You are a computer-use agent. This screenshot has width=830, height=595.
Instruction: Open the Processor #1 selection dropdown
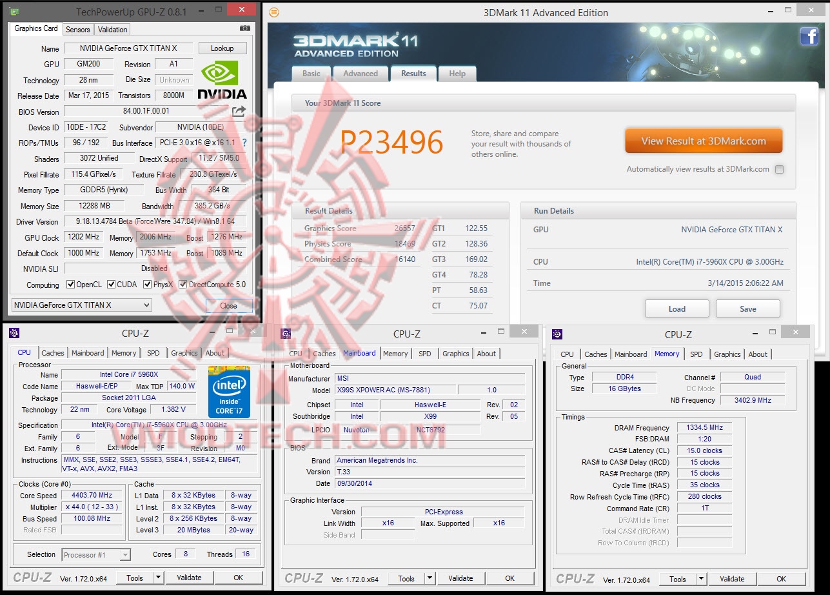tap(96, 554)
